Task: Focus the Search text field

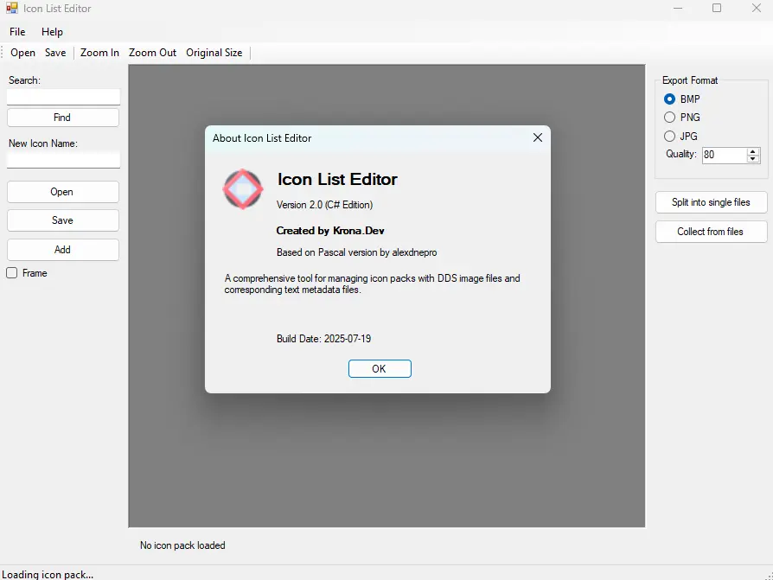Action: click(63, 97)
